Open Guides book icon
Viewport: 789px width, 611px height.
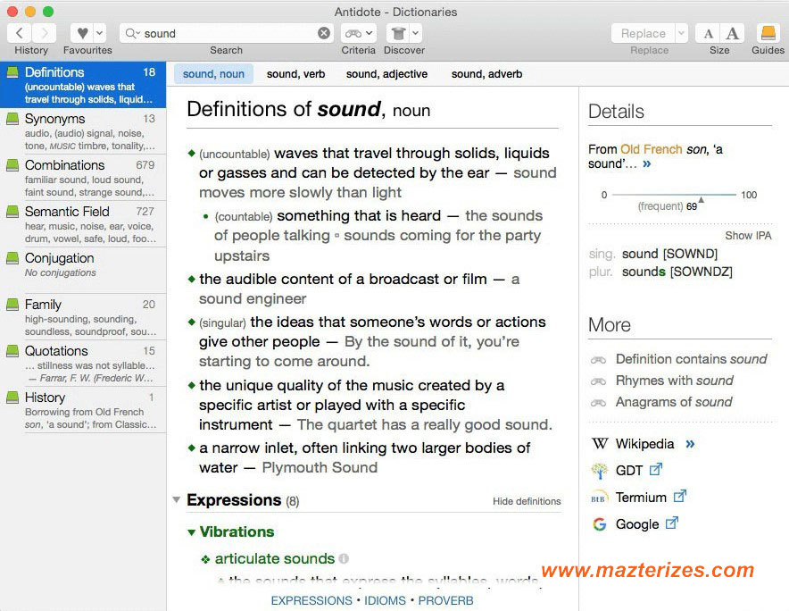tap(768, 33)
